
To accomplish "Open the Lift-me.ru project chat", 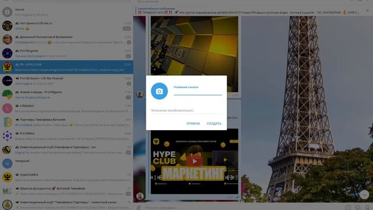I will (x=66, y=26).
